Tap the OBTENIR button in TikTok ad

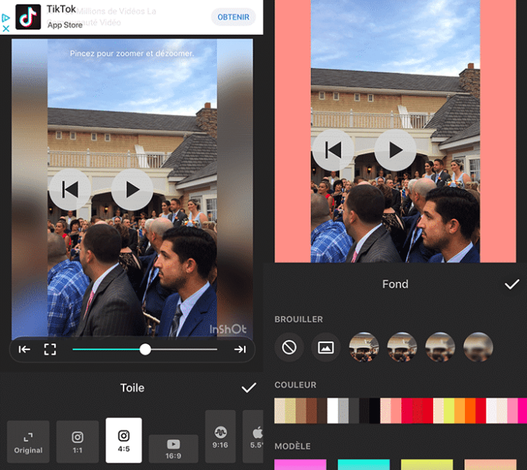(232, 17)
